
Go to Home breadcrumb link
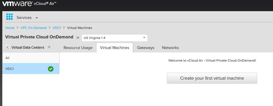pyautogui.click(x=10, y=28)
